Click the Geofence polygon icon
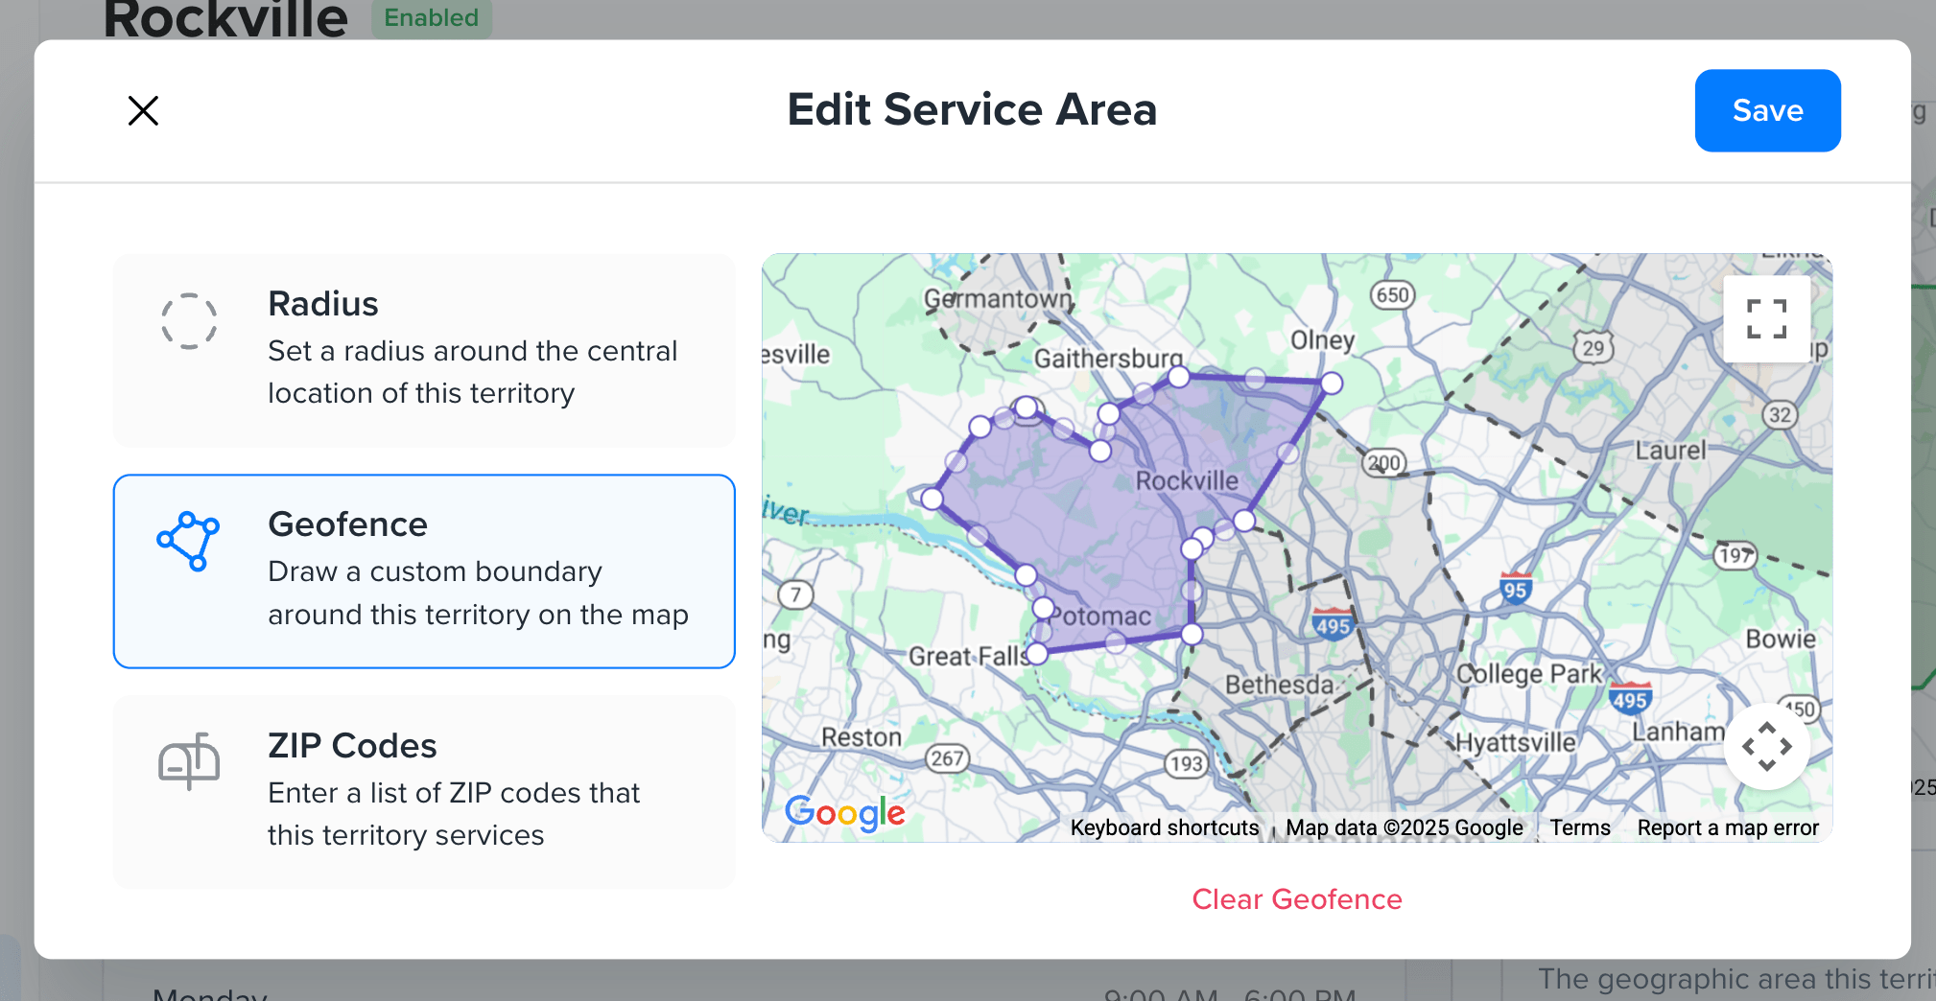This screenshot has height=1001, width=1936. click(189, 542)
